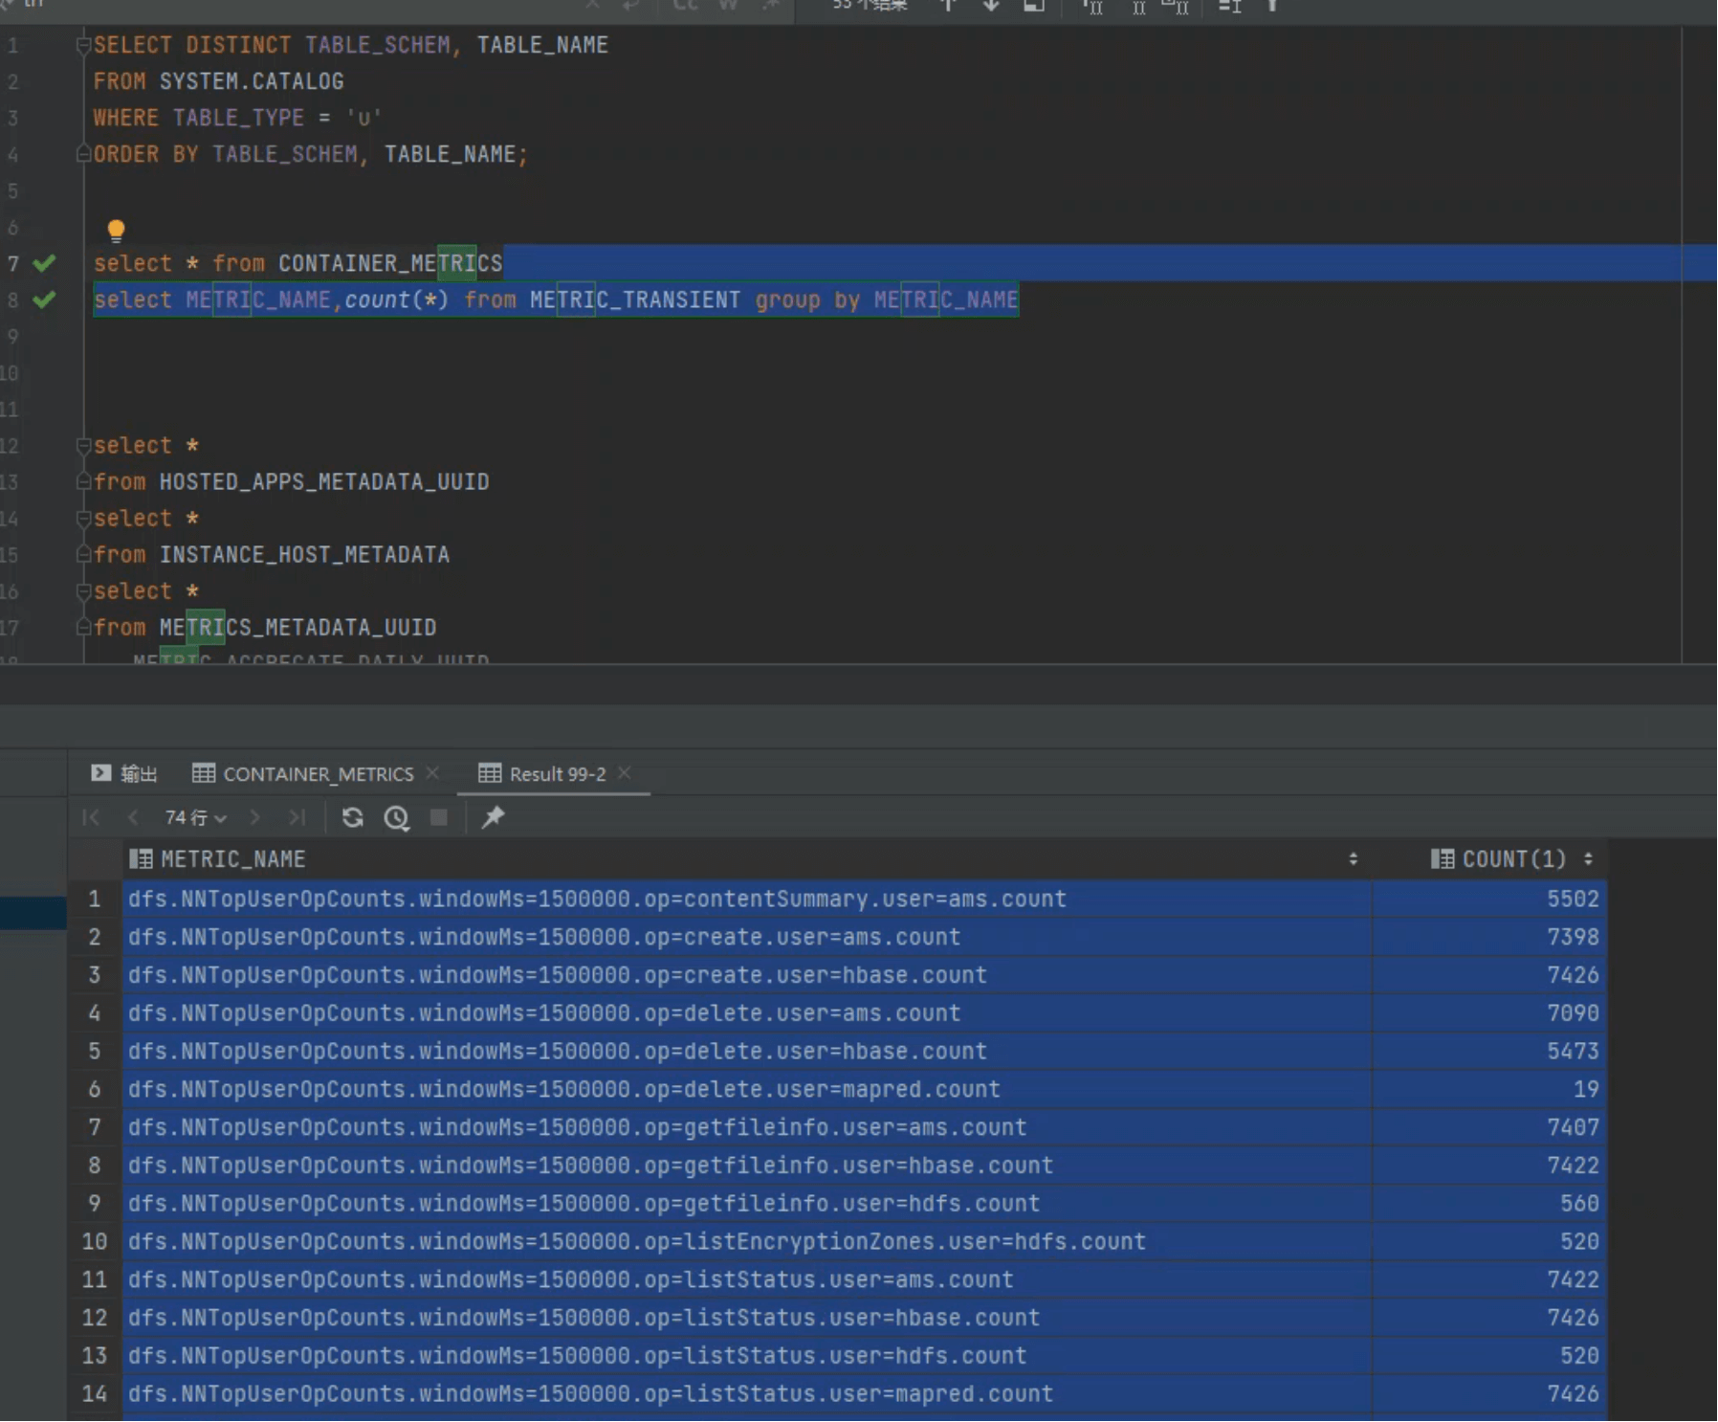Click green checkmark beside line 8

(x=44, y=300)
